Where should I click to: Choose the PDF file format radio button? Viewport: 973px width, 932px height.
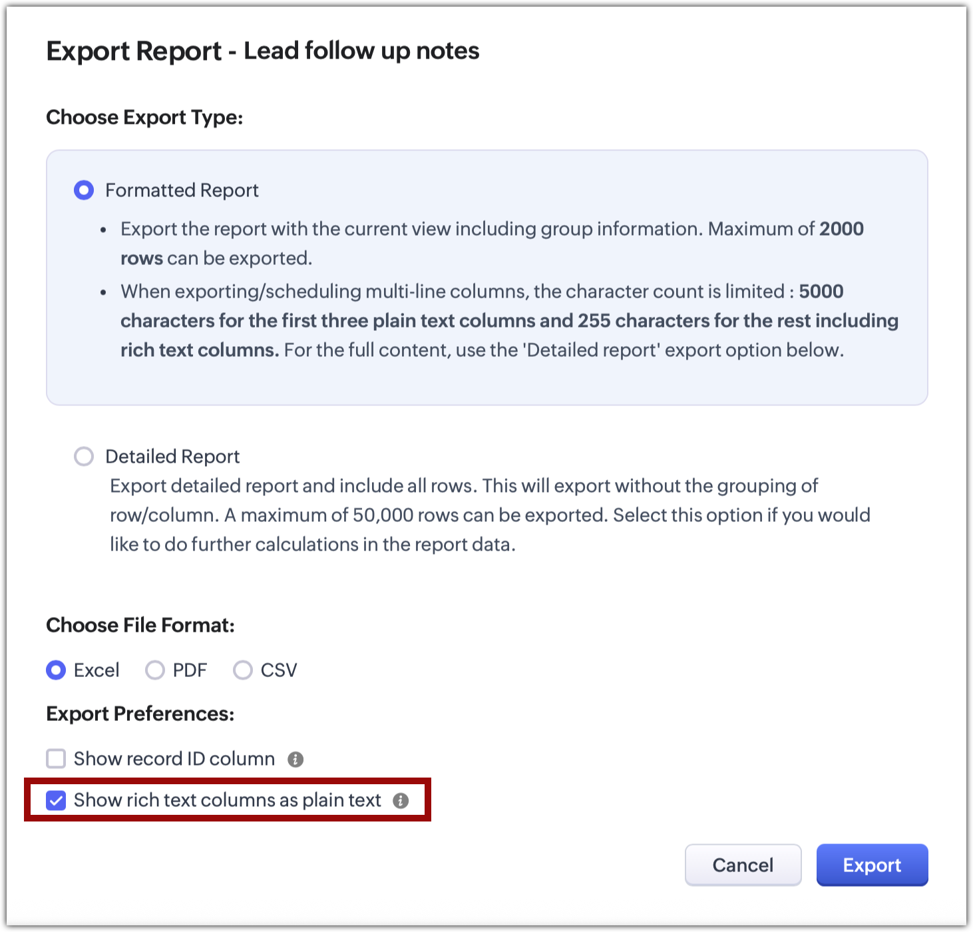(155, 670)
